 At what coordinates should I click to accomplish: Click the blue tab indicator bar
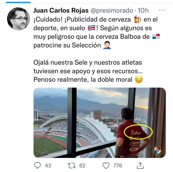tap(18, 3)
